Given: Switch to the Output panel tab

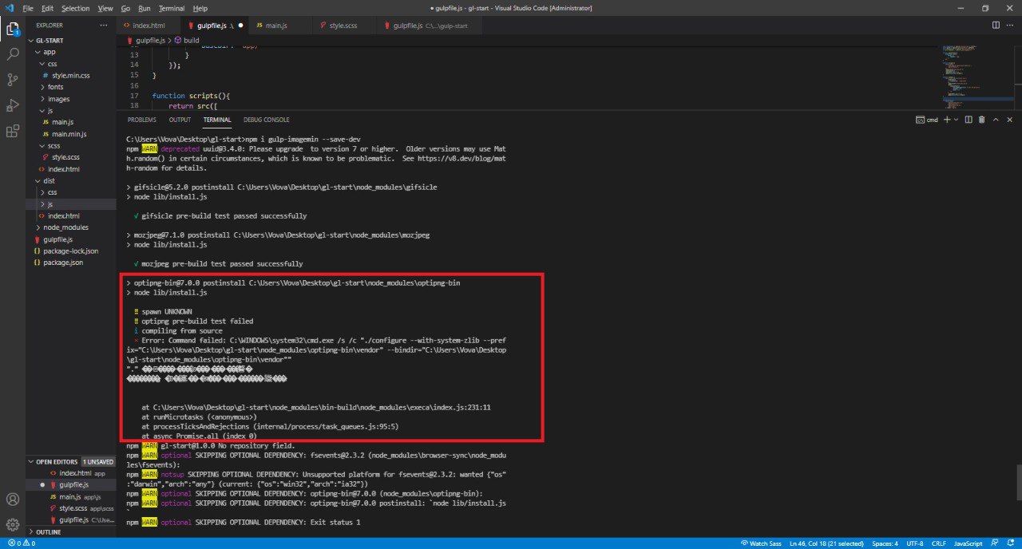Looking at the screenshot, I should click(180, 120).
